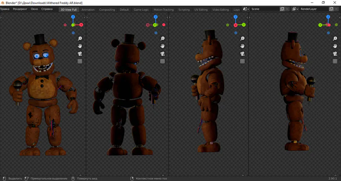Remove the RenderLayer with its X button

pos(336,9)
